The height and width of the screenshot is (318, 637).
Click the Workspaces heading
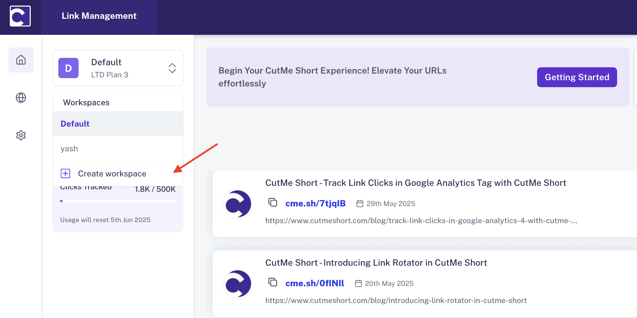pos(86,103)
